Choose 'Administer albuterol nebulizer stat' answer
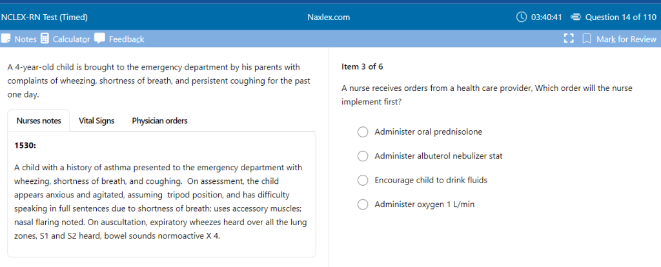This screenshot has height=267, width=661. 363,156
